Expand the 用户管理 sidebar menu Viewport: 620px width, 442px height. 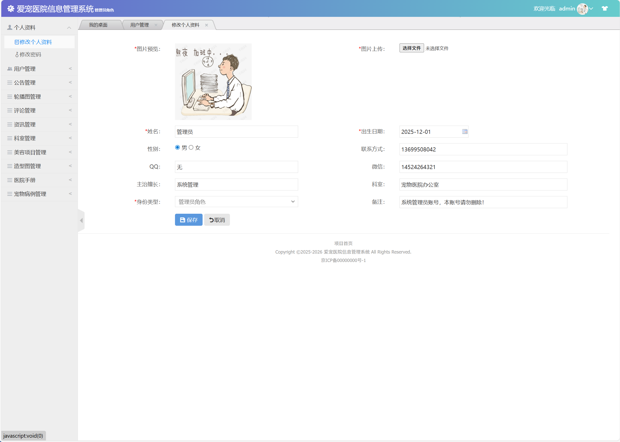39,69
